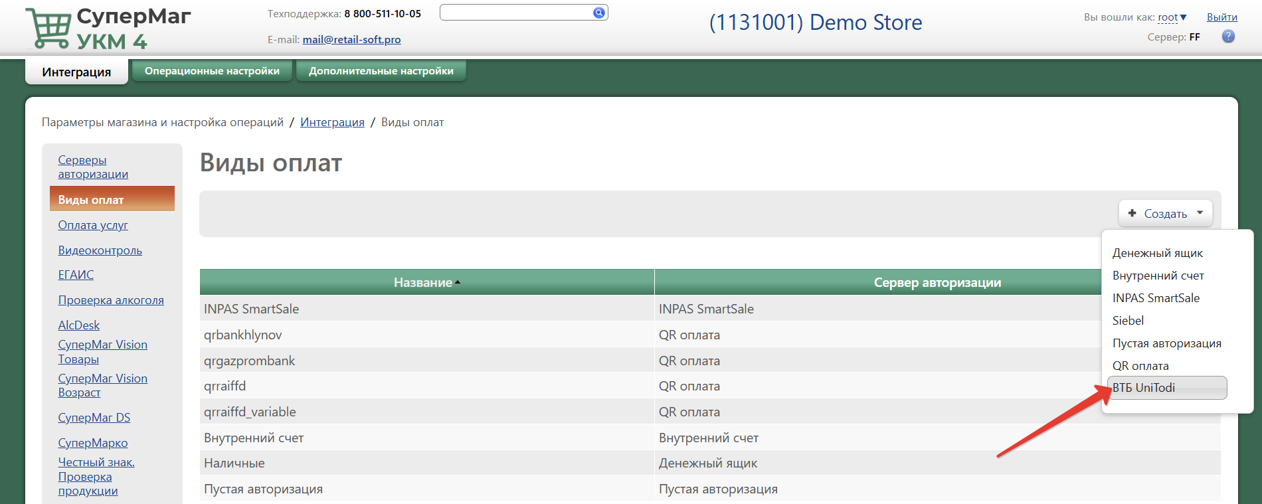Open the qrgazprombank payment type row
Viewport: 1262px width, 504px height.
click(249, 361)
